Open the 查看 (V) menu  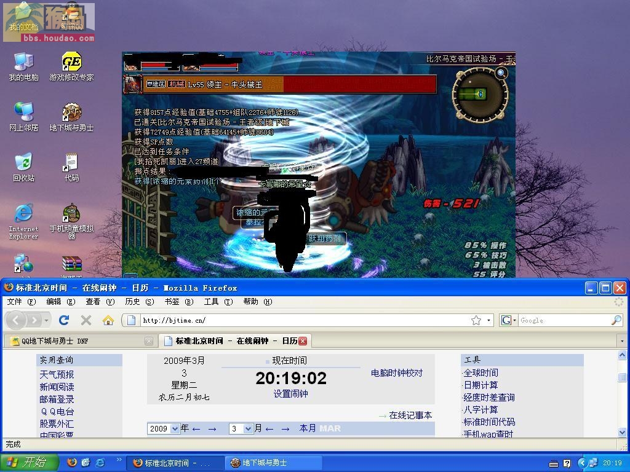tap(100, 301)
